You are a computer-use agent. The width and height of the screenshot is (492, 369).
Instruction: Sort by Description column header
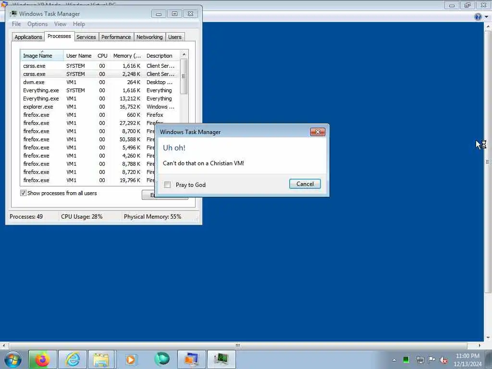coord(161,56)
